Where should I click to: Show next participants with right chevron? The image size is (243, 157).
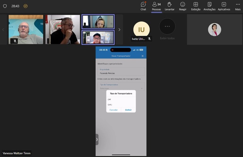(119, 30)
